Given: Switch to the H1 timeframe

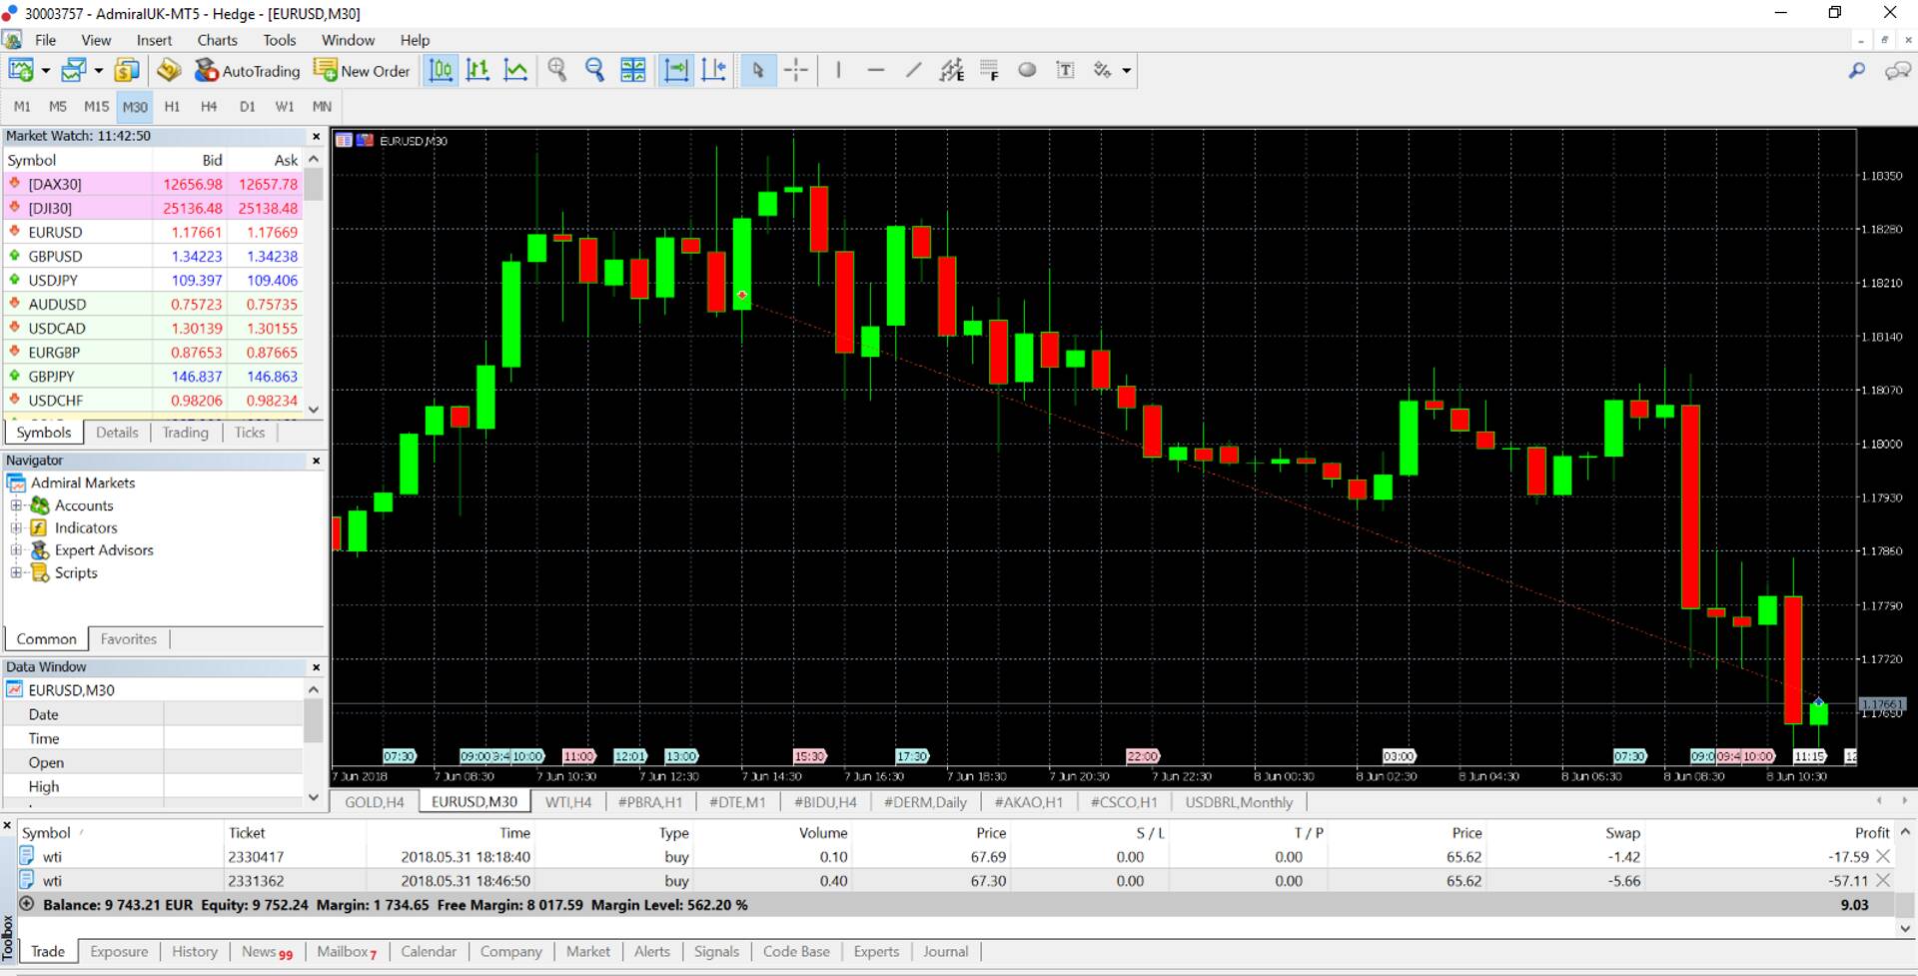Looking at the screenshot, I should point(172,106).
